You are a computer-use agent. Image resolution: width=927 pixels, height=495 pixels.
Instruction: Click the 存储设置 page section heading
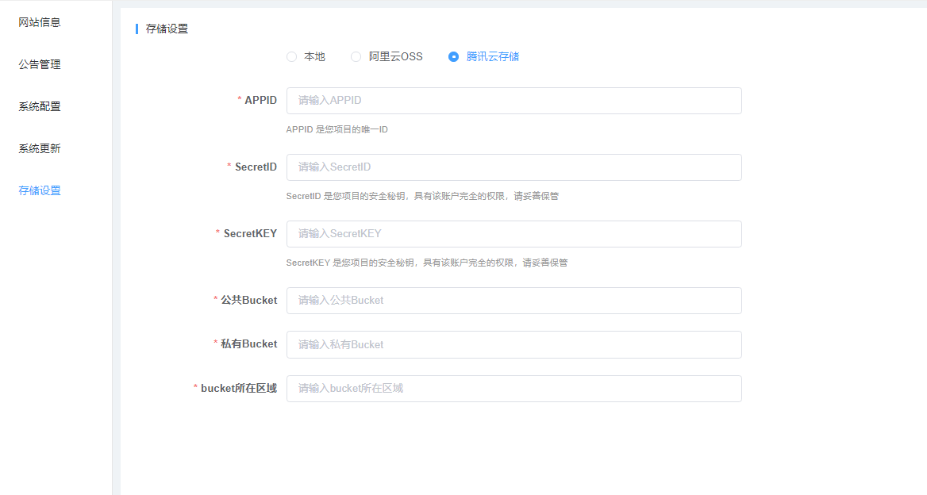coord(167,29)
